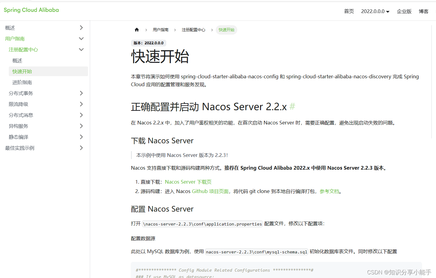Click the Config Module Related Configurations code line

point(225,270)
